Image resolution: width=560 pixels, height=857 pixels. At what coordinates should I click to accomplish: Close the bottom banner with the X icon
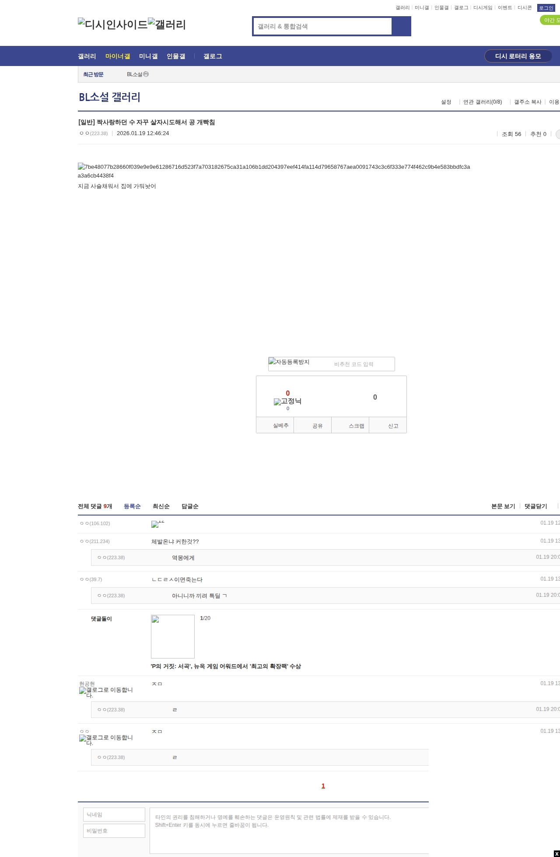click(556, 854)
